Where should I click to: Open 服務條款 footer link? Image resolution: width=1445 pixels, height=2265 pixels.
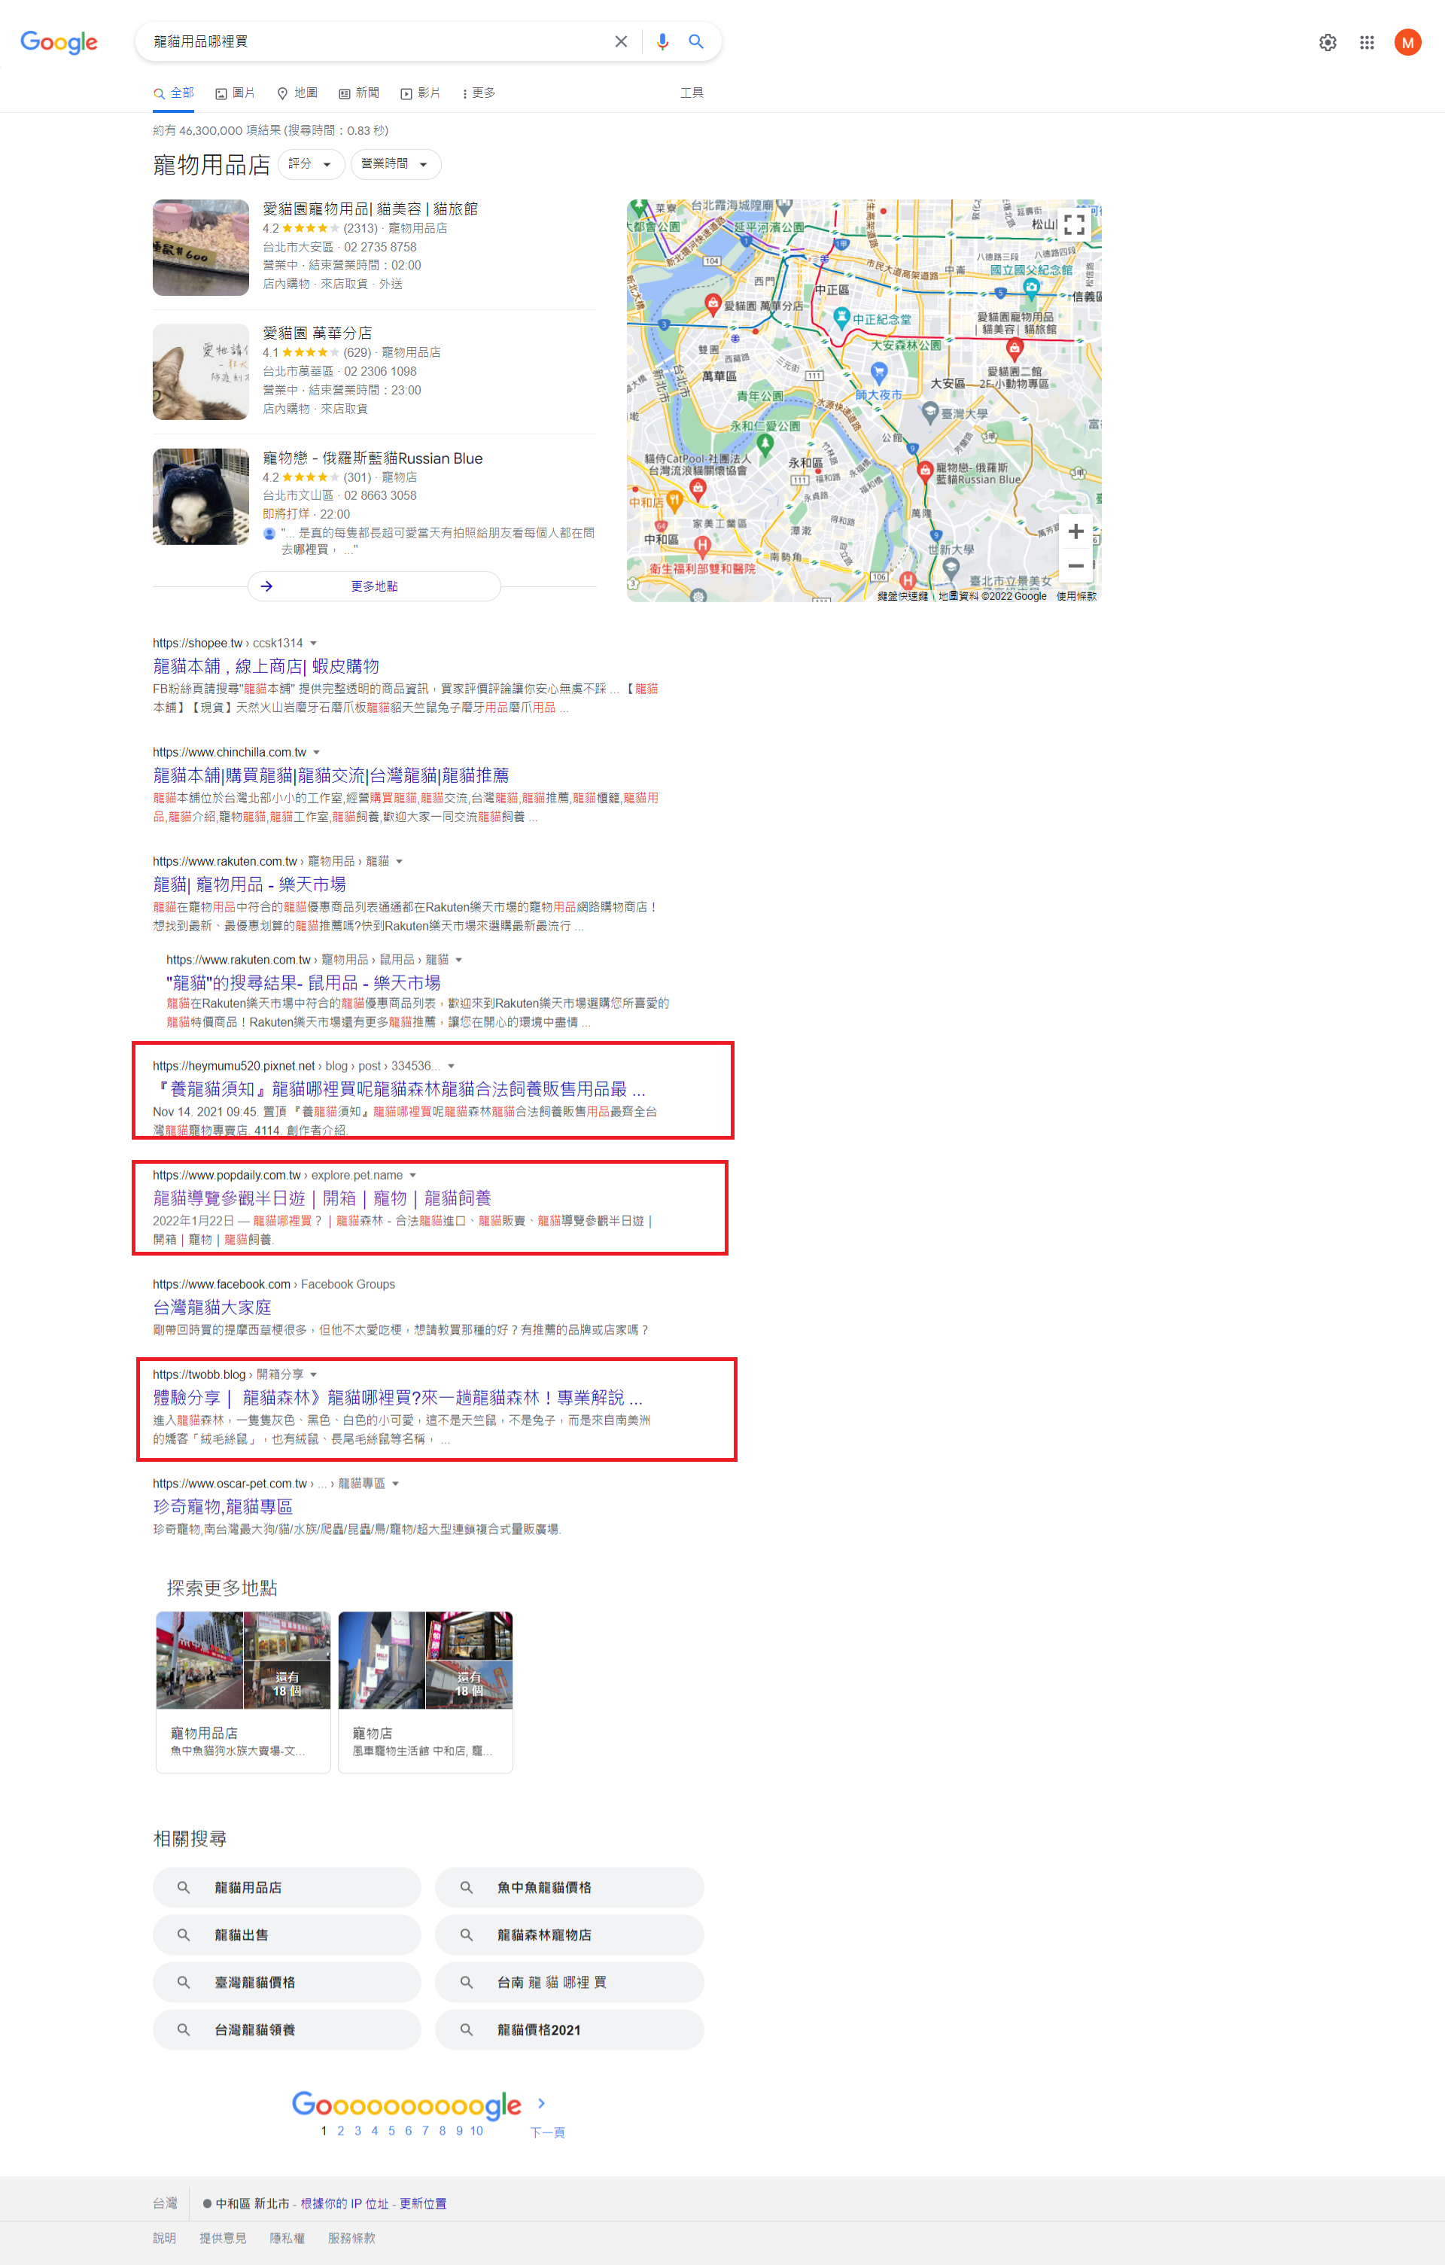[x=351, y=2238]
